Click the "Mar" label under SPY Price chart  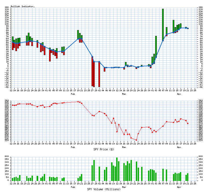[124, 147]
